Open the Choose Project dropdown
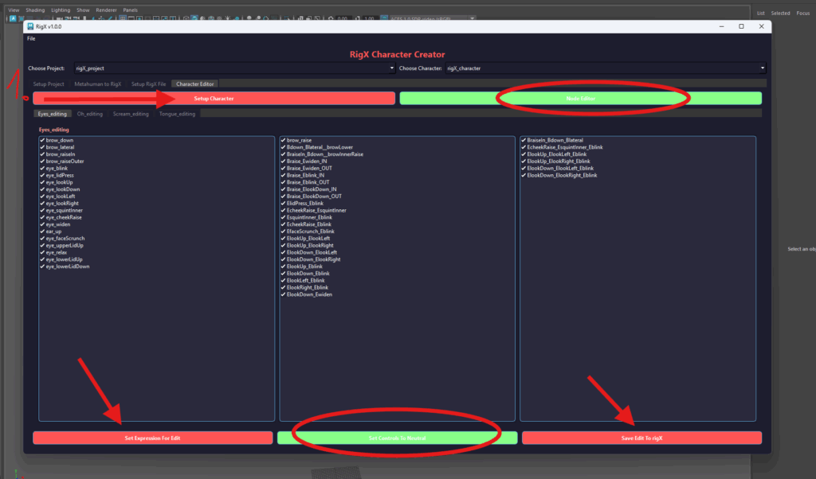The width and height of the screenshot is (816, 479). click(234, 68)
